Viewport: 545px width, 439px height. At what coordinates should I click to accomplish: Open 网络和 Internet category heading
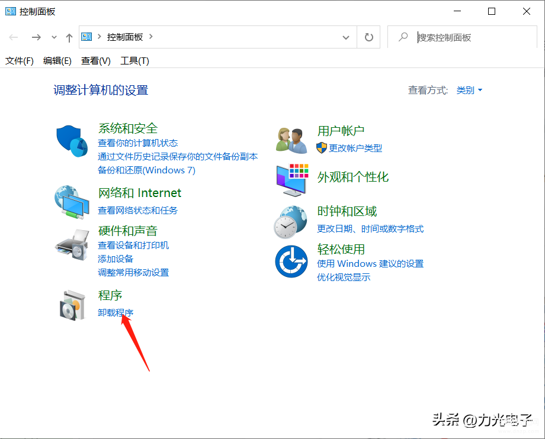[140, 193]
